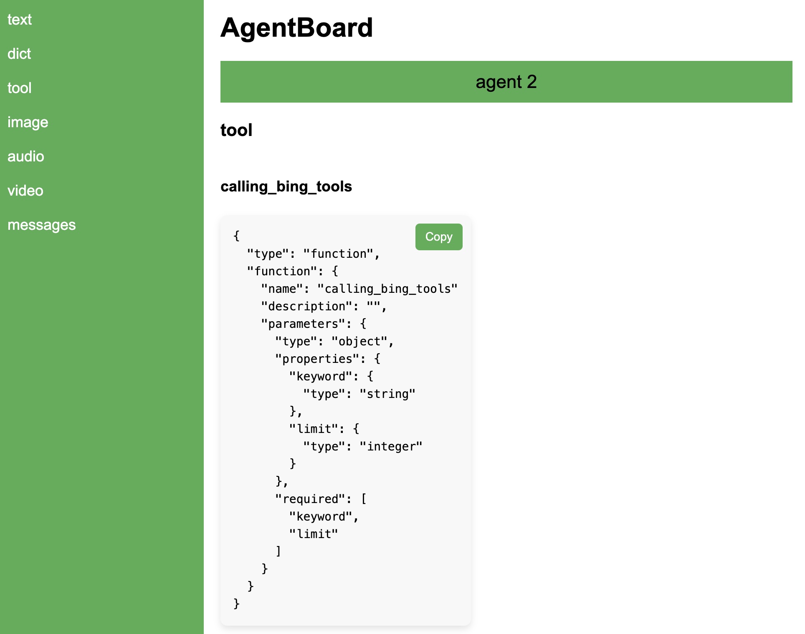Click the Copy button for calling_bing_tools

coord(440,236)
